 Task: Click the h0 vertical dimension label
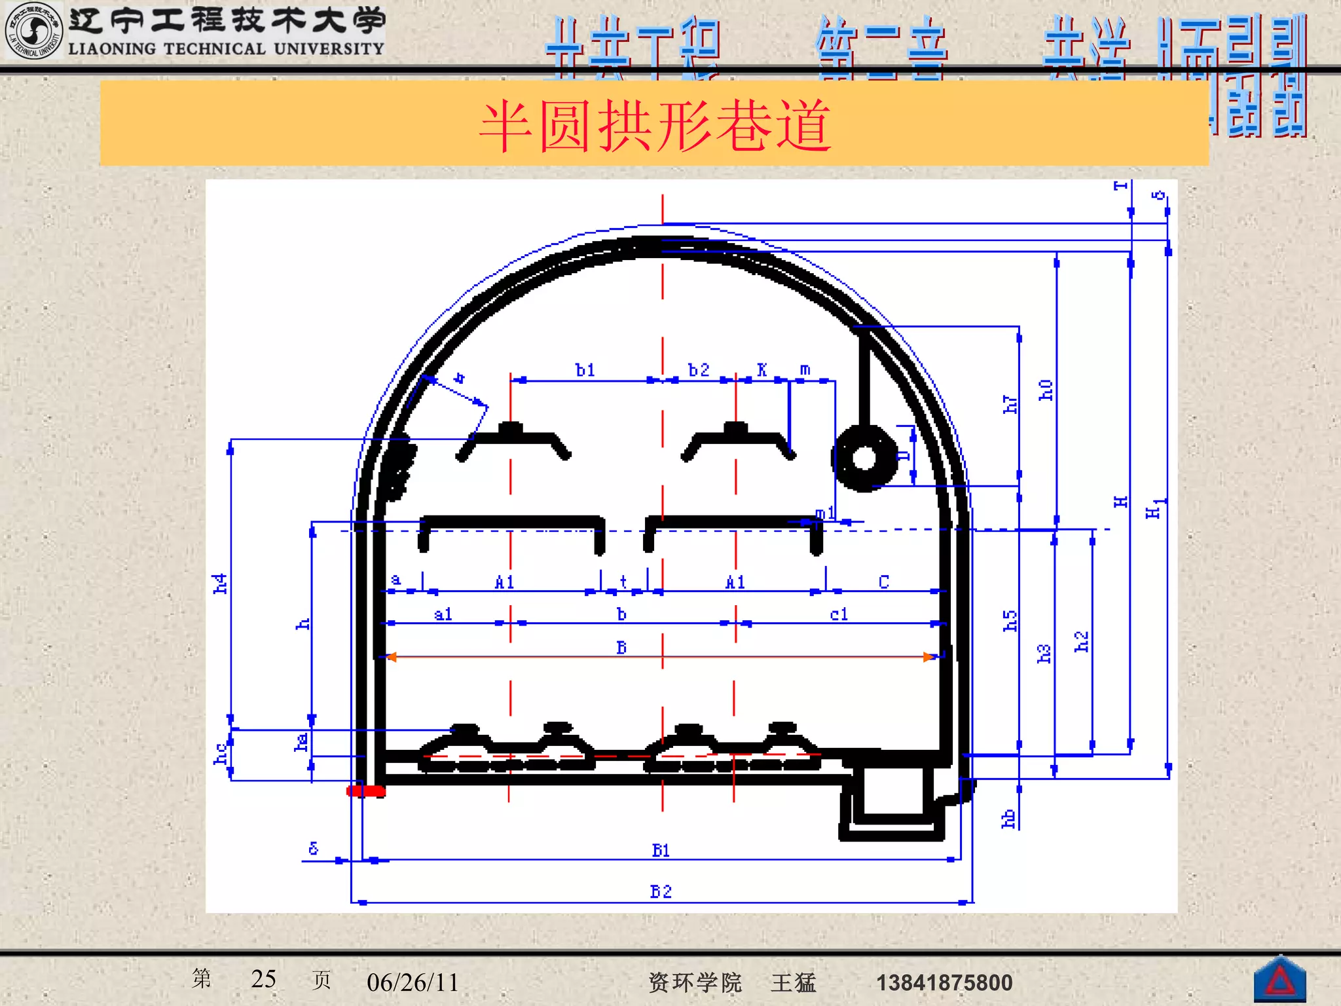point(1046,390)
